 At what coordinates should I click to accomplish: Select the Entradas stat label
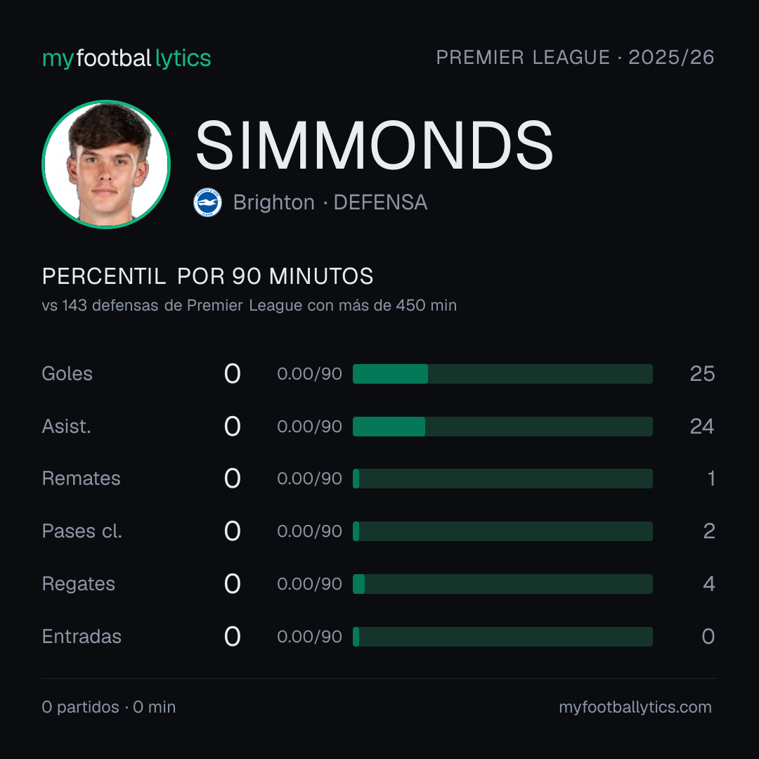click(82, 637)
